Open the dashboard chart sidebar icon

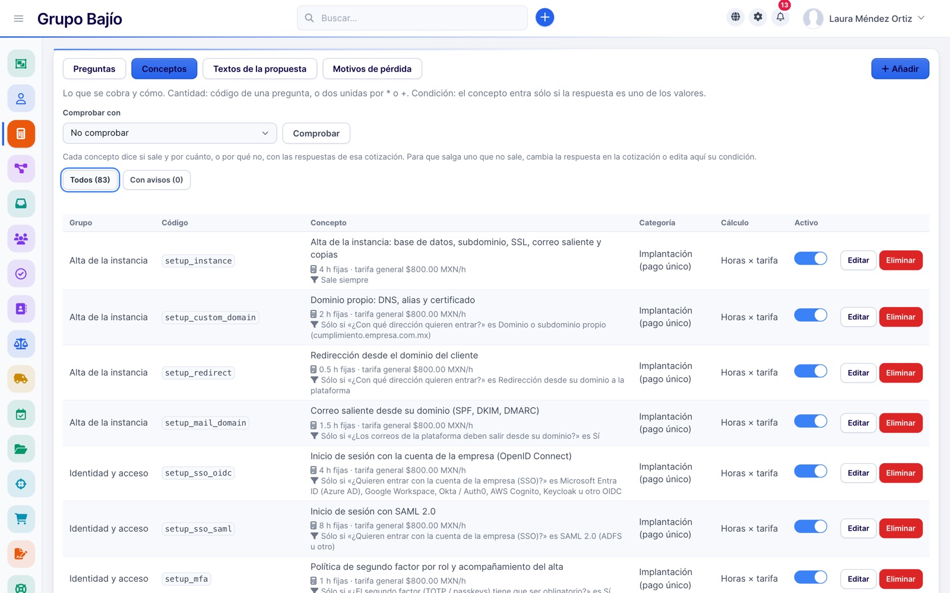(x=21, y=63)
